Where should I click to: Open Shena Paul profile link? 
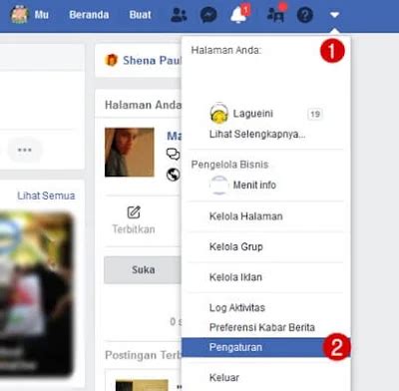(x=153, y=60)
